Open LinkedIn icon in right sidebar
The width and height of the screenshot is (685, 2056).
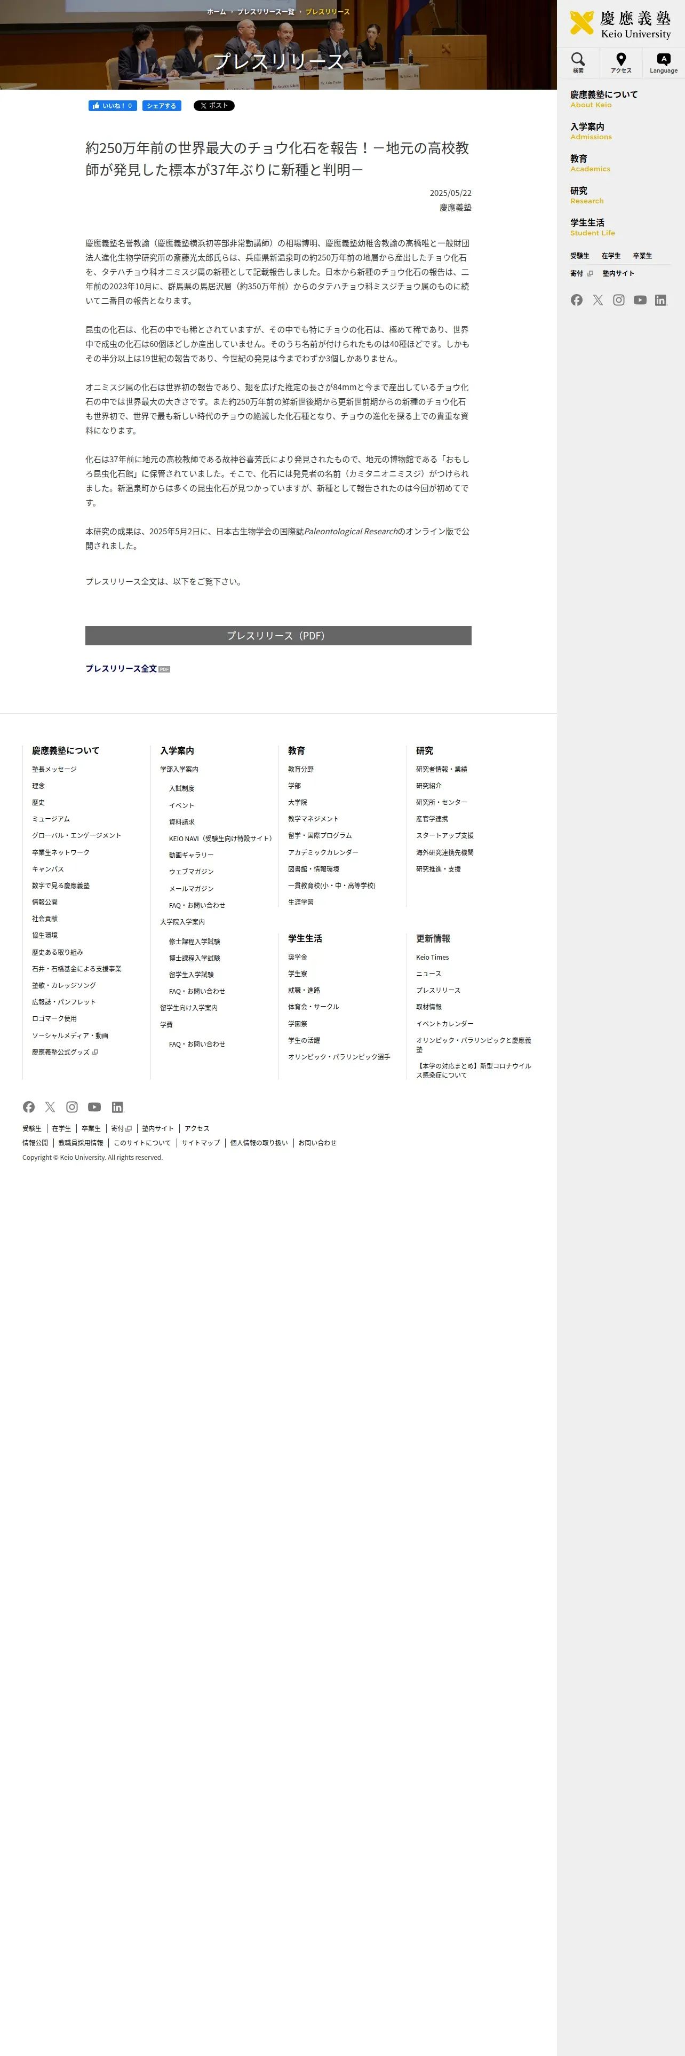pyautogui.click(x=660, y=300)
